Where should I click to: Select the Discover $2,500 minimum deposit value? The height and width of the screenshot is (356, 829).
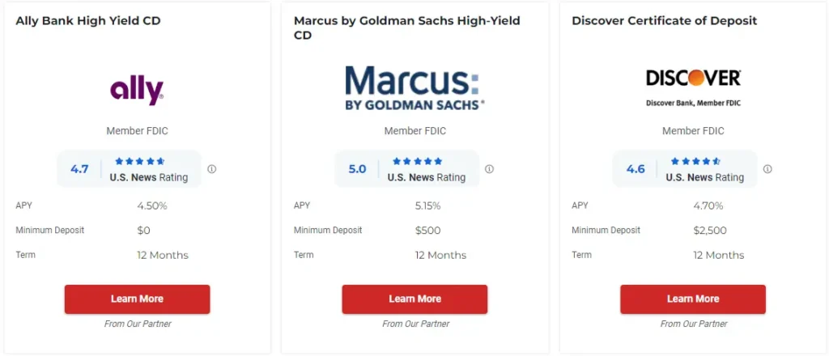pyautogui.click(x=710, y=231)
